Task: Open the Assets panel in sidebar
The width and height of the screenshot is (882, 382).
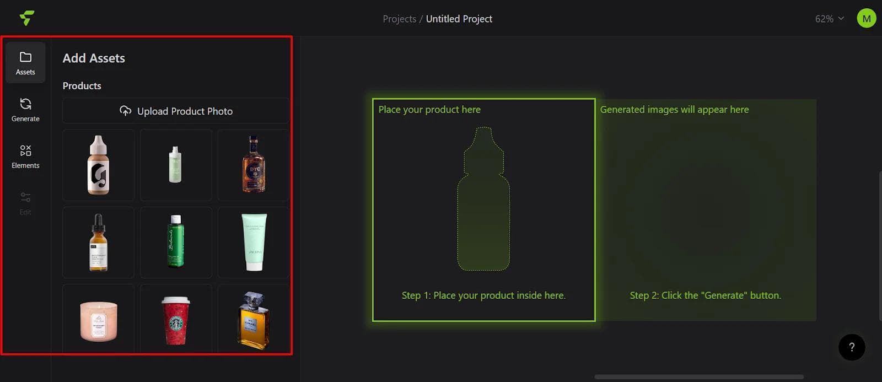Action: point(25,63)
